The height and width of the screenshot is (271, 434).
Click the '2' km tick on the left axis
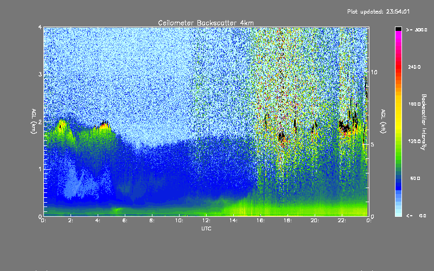pyautogui.click(x=40, y=121)
